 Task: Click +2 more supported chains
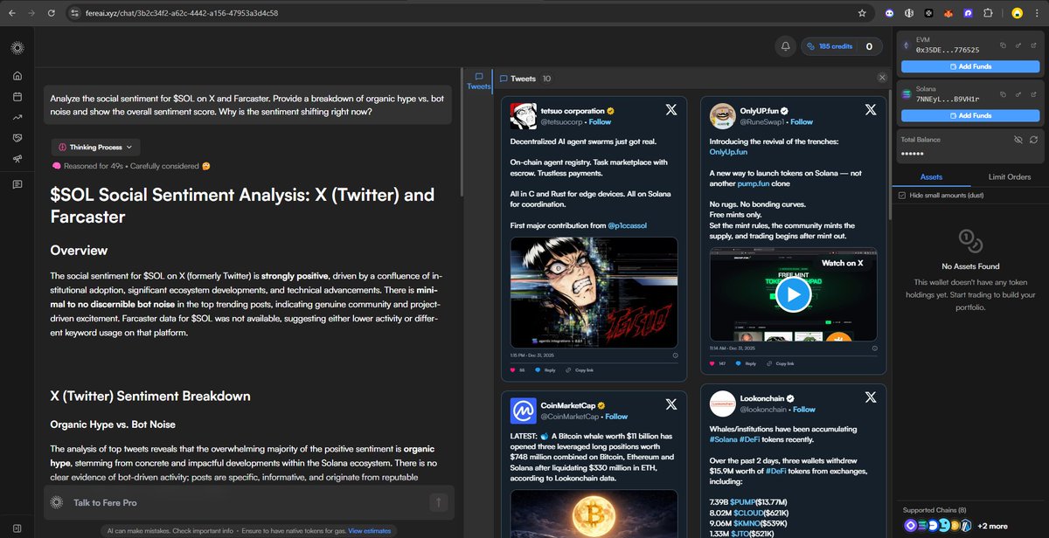click(992, 526)
